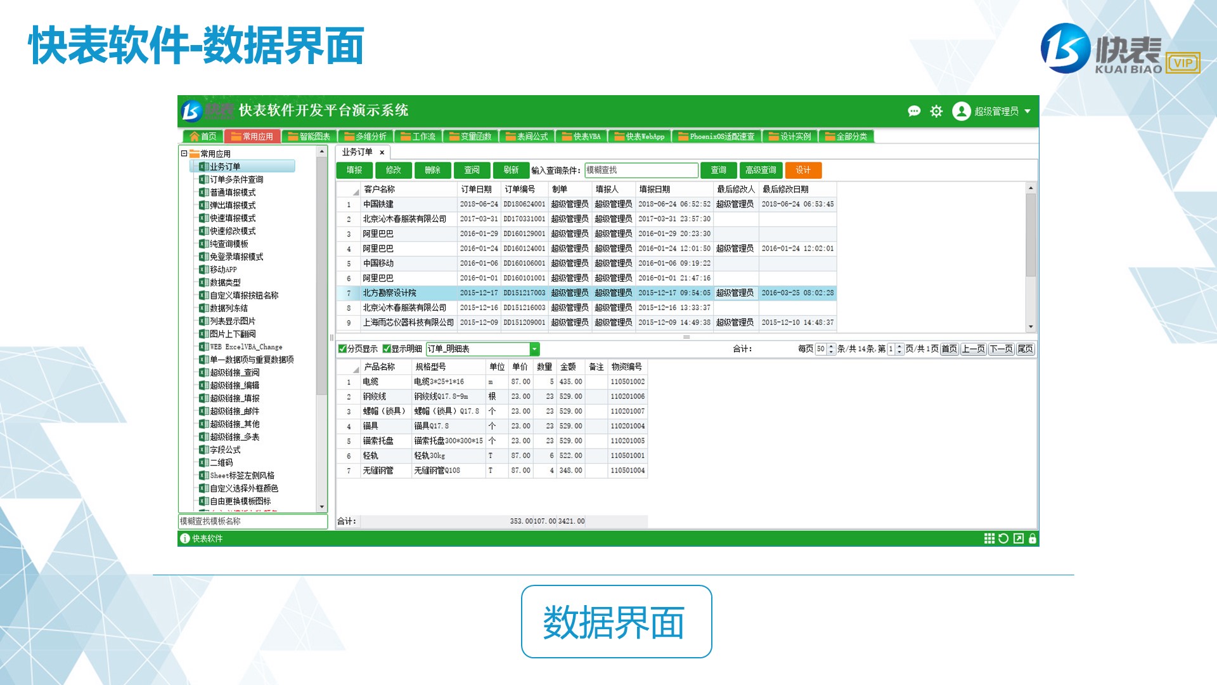This screenshot has width=1217, height=685.
Task: Close the 业务订单 document tab
Action: [382, 152]
